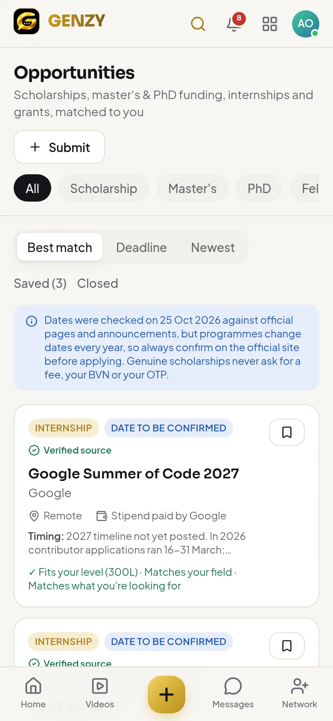Select the Master's filter chip
This screenshot has height=721, width=333.
click(193, 188)
